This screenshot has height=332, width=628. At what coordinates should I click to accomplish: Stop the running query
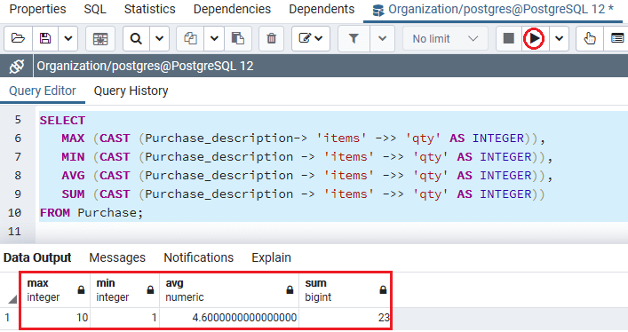pyautogui.click(x=509, y=38)
